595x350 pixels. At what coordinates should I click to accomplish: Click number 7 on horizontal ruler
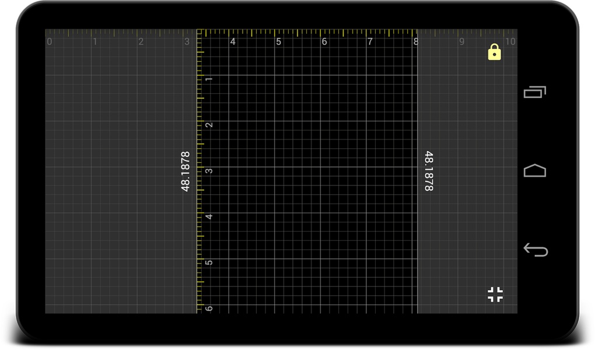tap(370, 42)
